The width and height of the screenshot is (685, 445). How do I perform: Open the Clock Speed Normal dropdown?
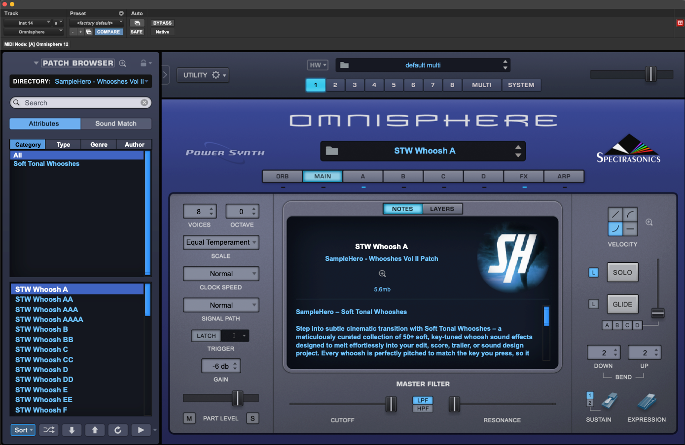pyautogui.click(x=221, y=274)
